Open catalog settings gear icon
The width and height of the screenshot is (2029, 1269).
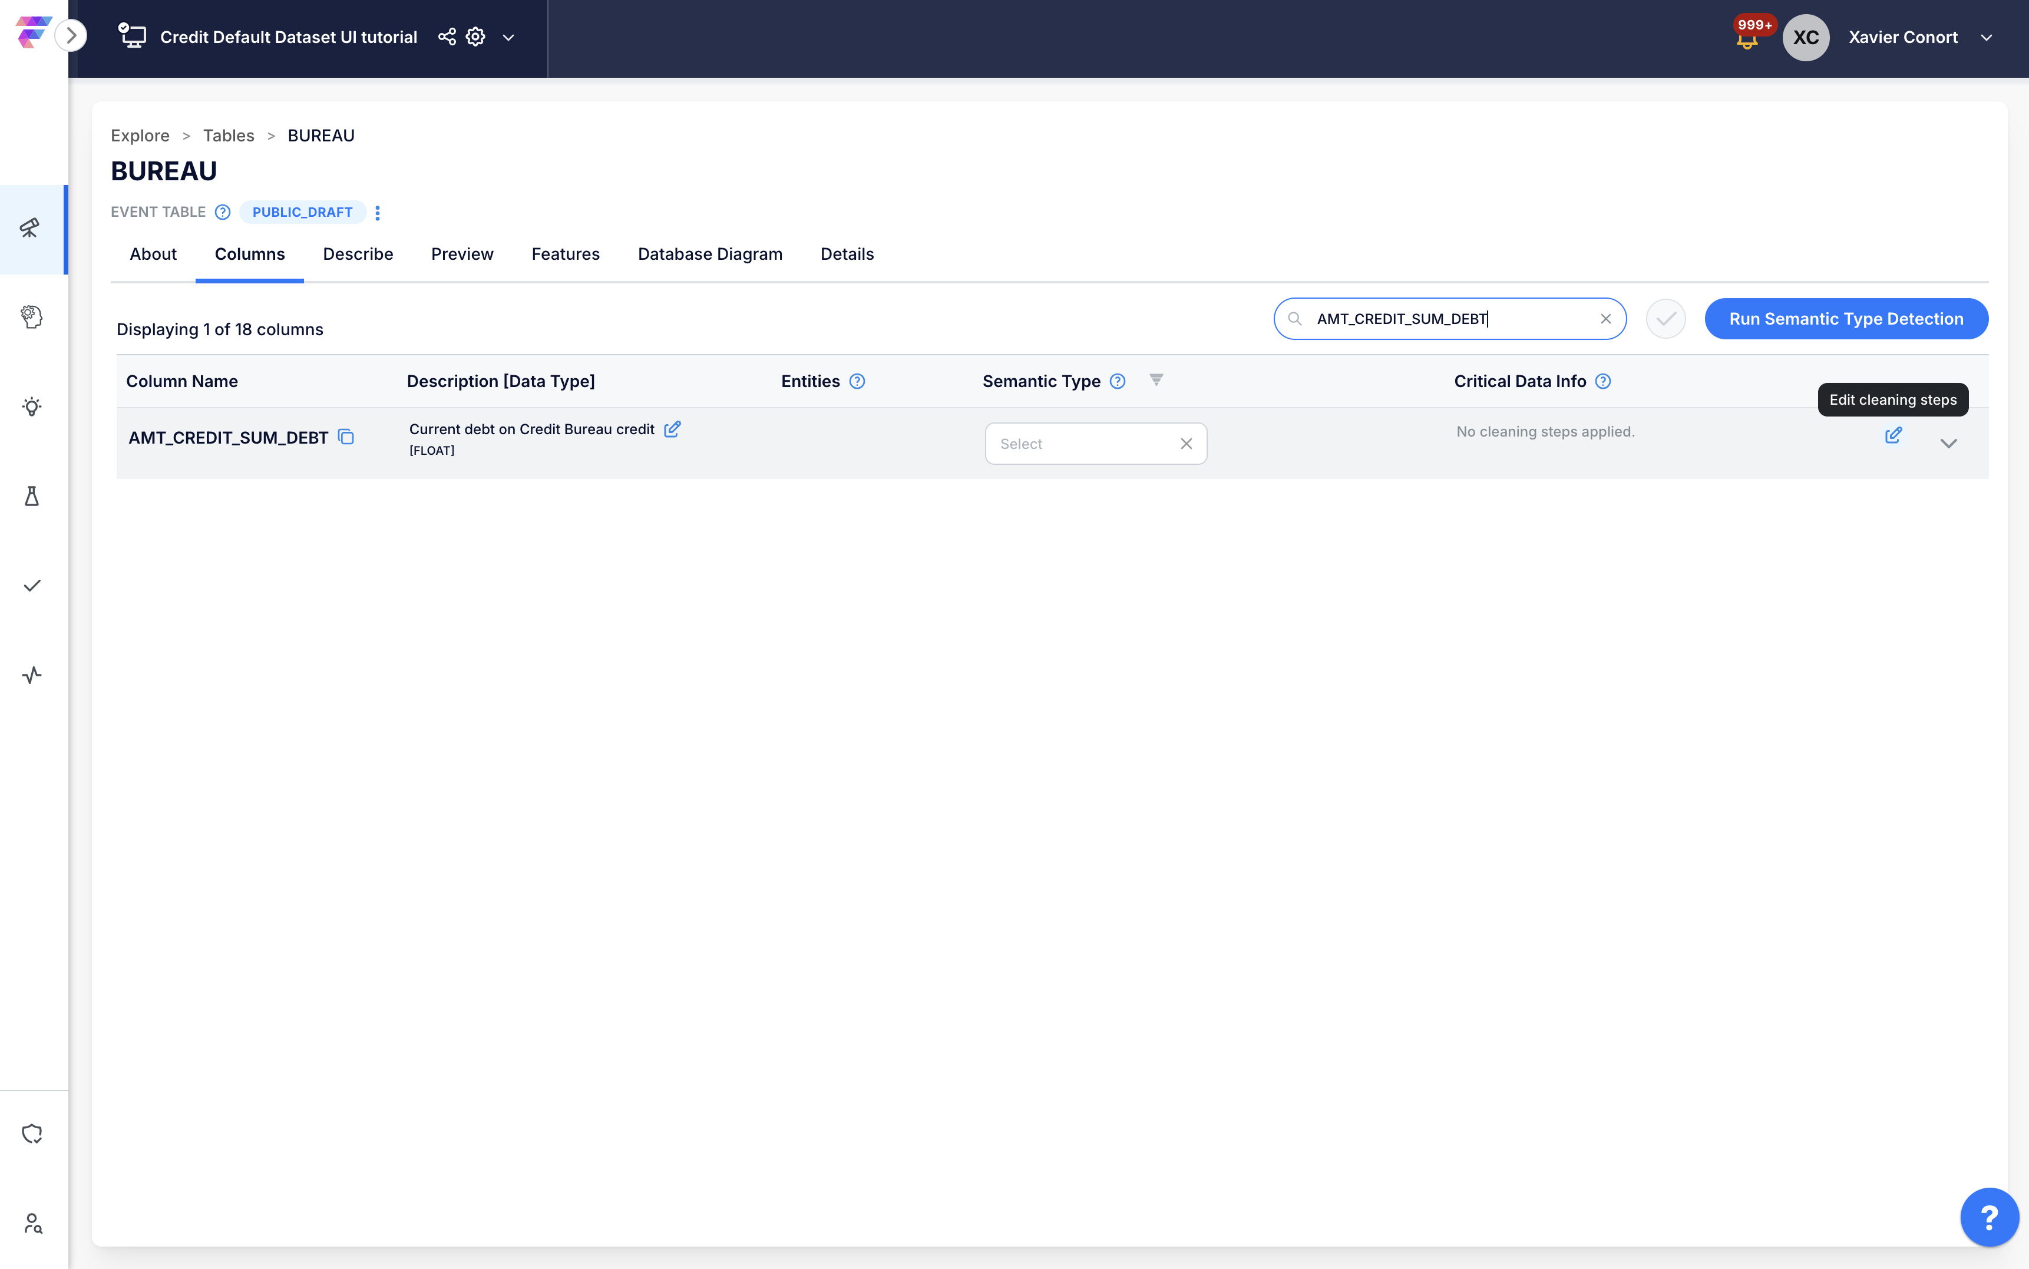tap(476, 37)
